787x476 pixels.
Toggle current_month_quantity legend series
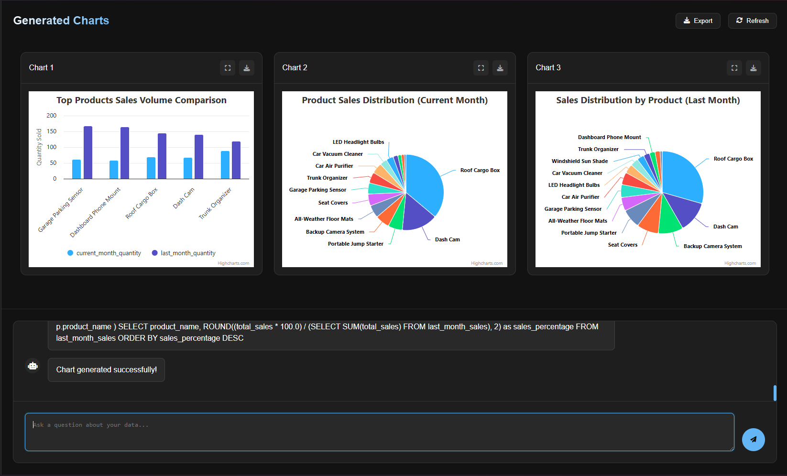(x=104, y=253)
